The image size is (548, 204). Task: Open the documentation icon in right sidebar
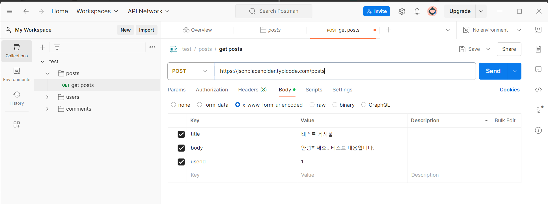point(538,49)
